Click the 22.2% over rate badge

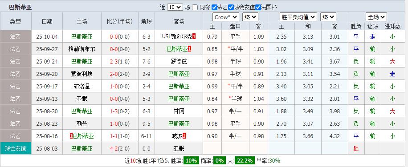(x=245, y=160)
